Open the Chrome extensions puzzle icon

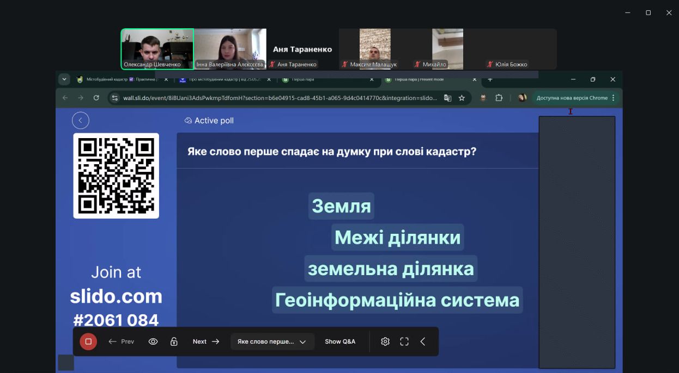click(x=499, y=98)
